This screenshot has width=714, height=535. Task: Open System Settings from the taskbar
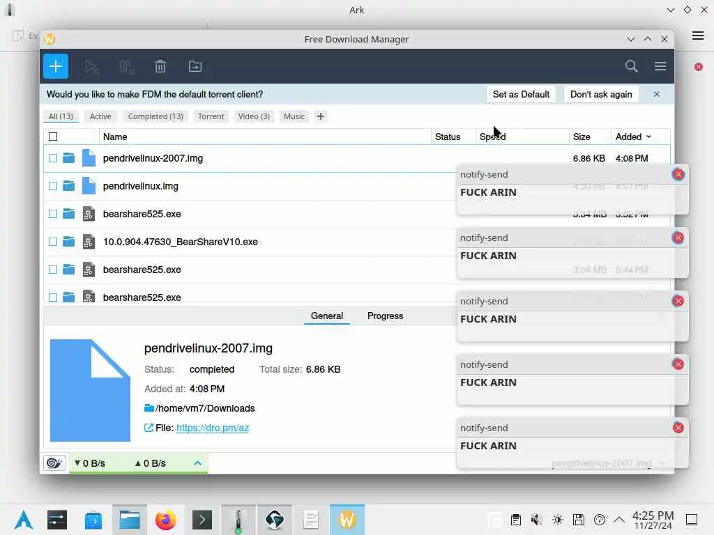(57, 520)
